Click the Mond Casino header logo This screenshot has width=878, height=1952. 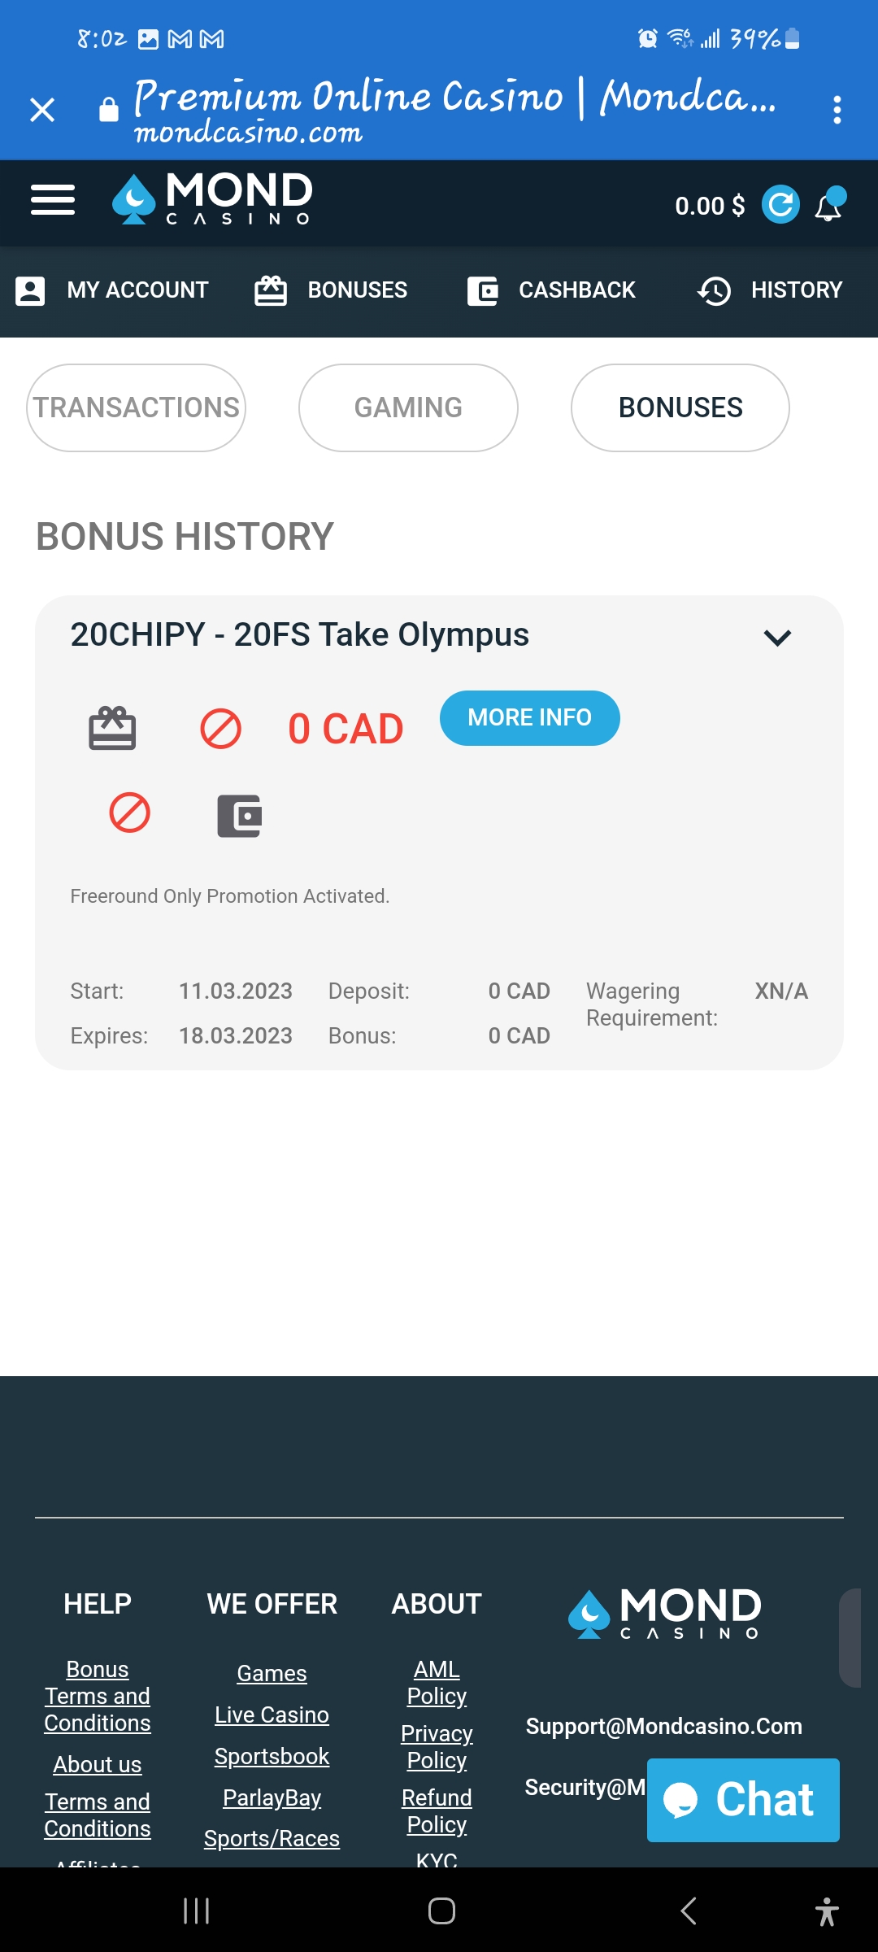(x=213, y=198)
